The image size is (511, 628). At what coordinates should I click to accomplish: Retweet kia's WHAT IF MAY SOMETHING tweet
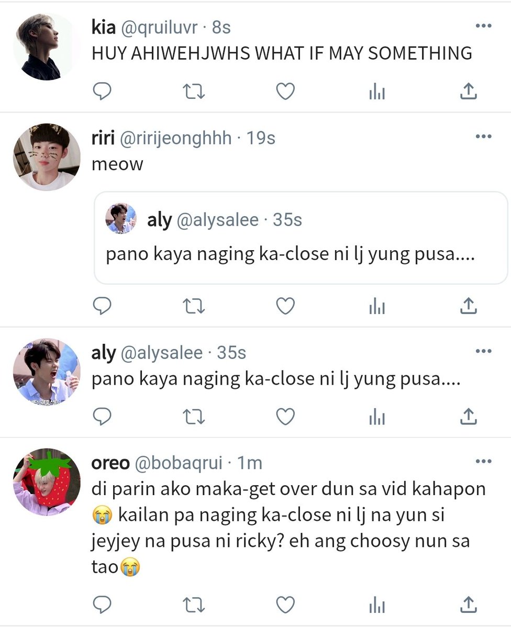194,92
